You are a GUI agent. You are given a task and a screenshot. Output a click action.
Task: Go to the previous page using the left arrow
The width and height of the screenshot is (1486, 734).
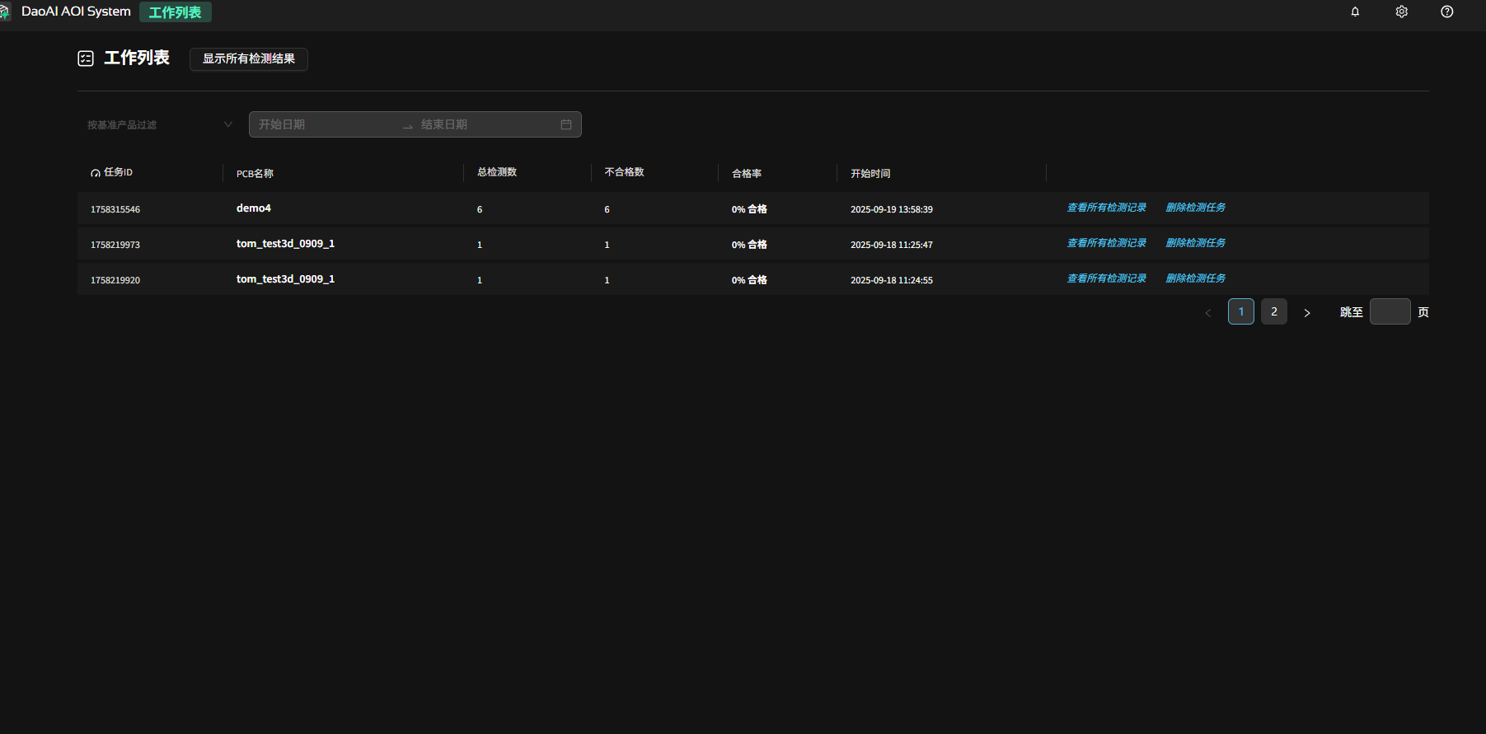coord(1208,312)
